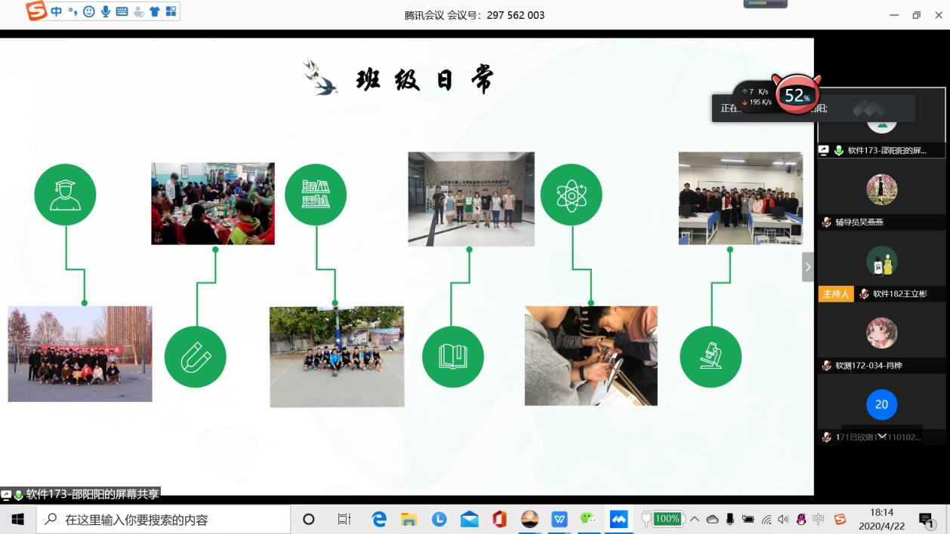This screenshot has height=534, width=950.
Task: Select the 软件182王立彬 host participant tile
Action: tap(881, 267)
